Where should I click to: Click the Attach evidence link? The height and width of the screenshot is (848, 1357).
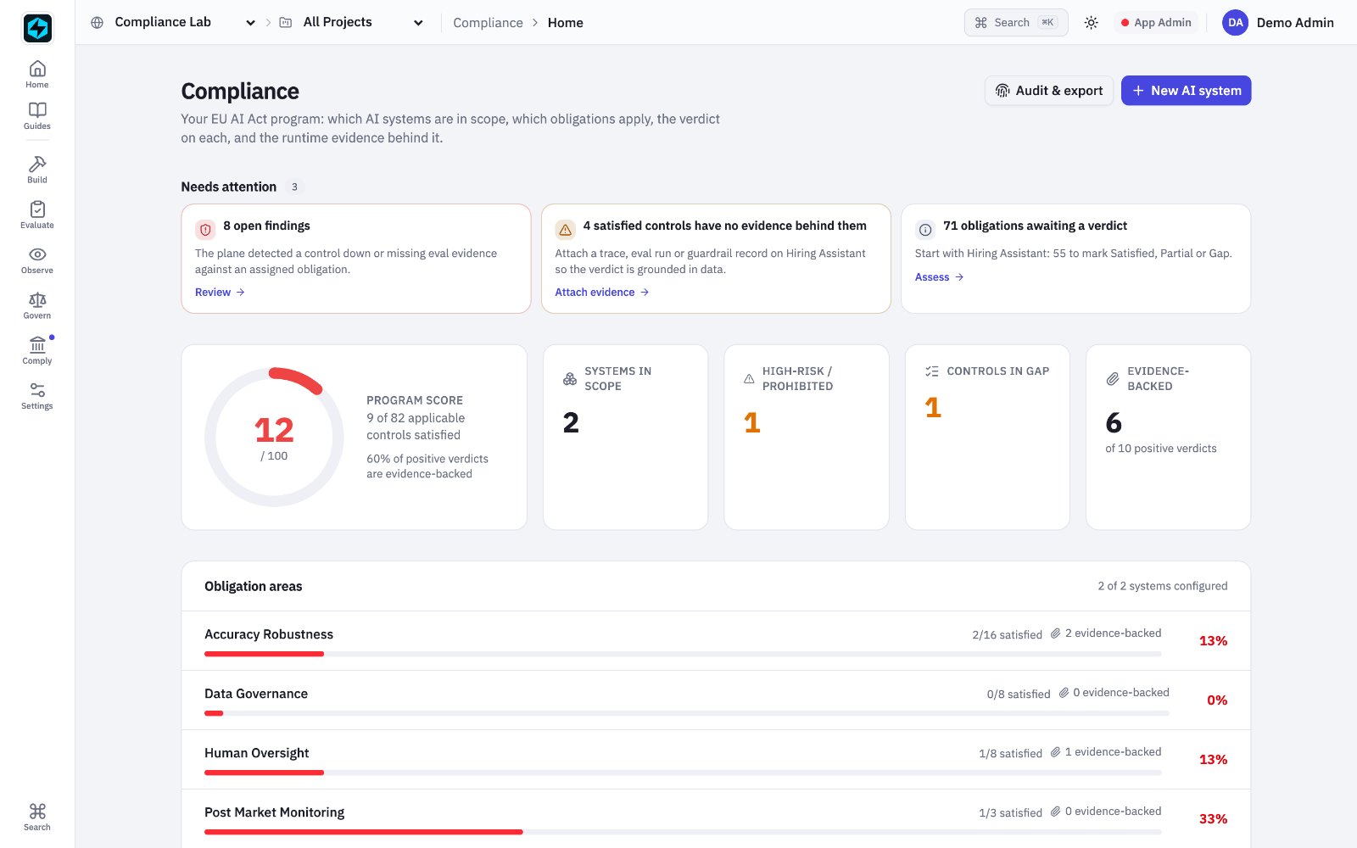pos(602,293)
